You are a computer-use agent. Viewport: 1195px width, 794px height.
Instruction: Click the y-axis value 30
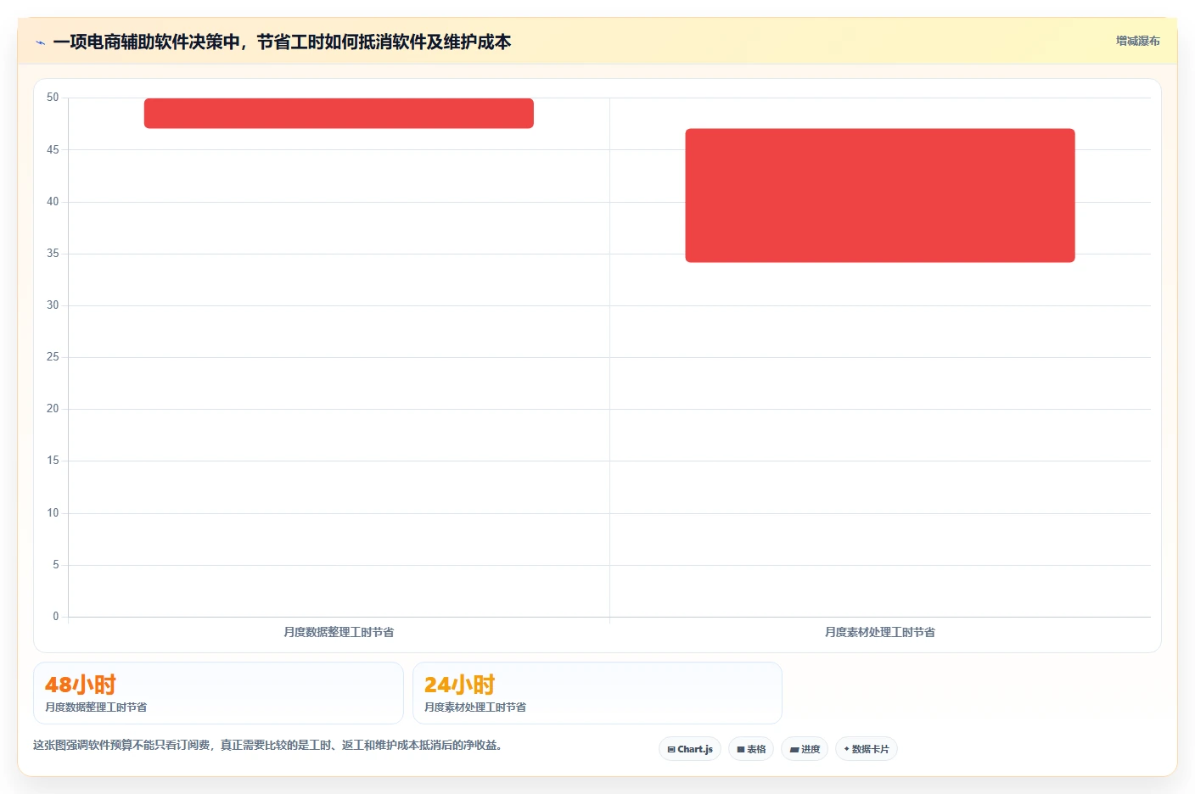click(53, 305)
